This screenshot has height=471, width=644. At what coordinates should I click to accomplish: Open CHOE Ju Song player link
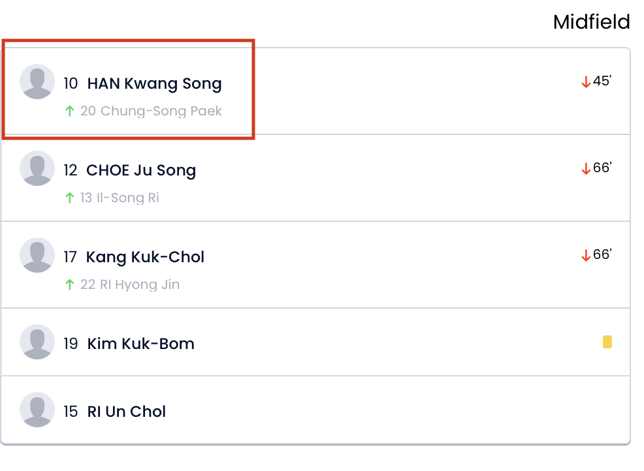[x=141, y=170]
